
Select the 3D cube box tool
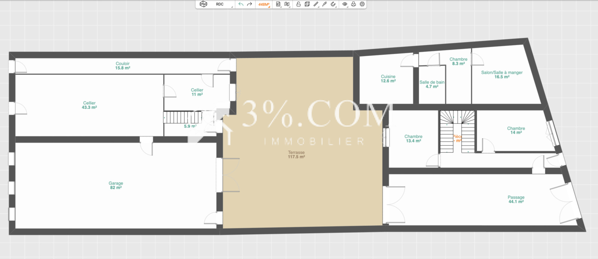point(307,4)
